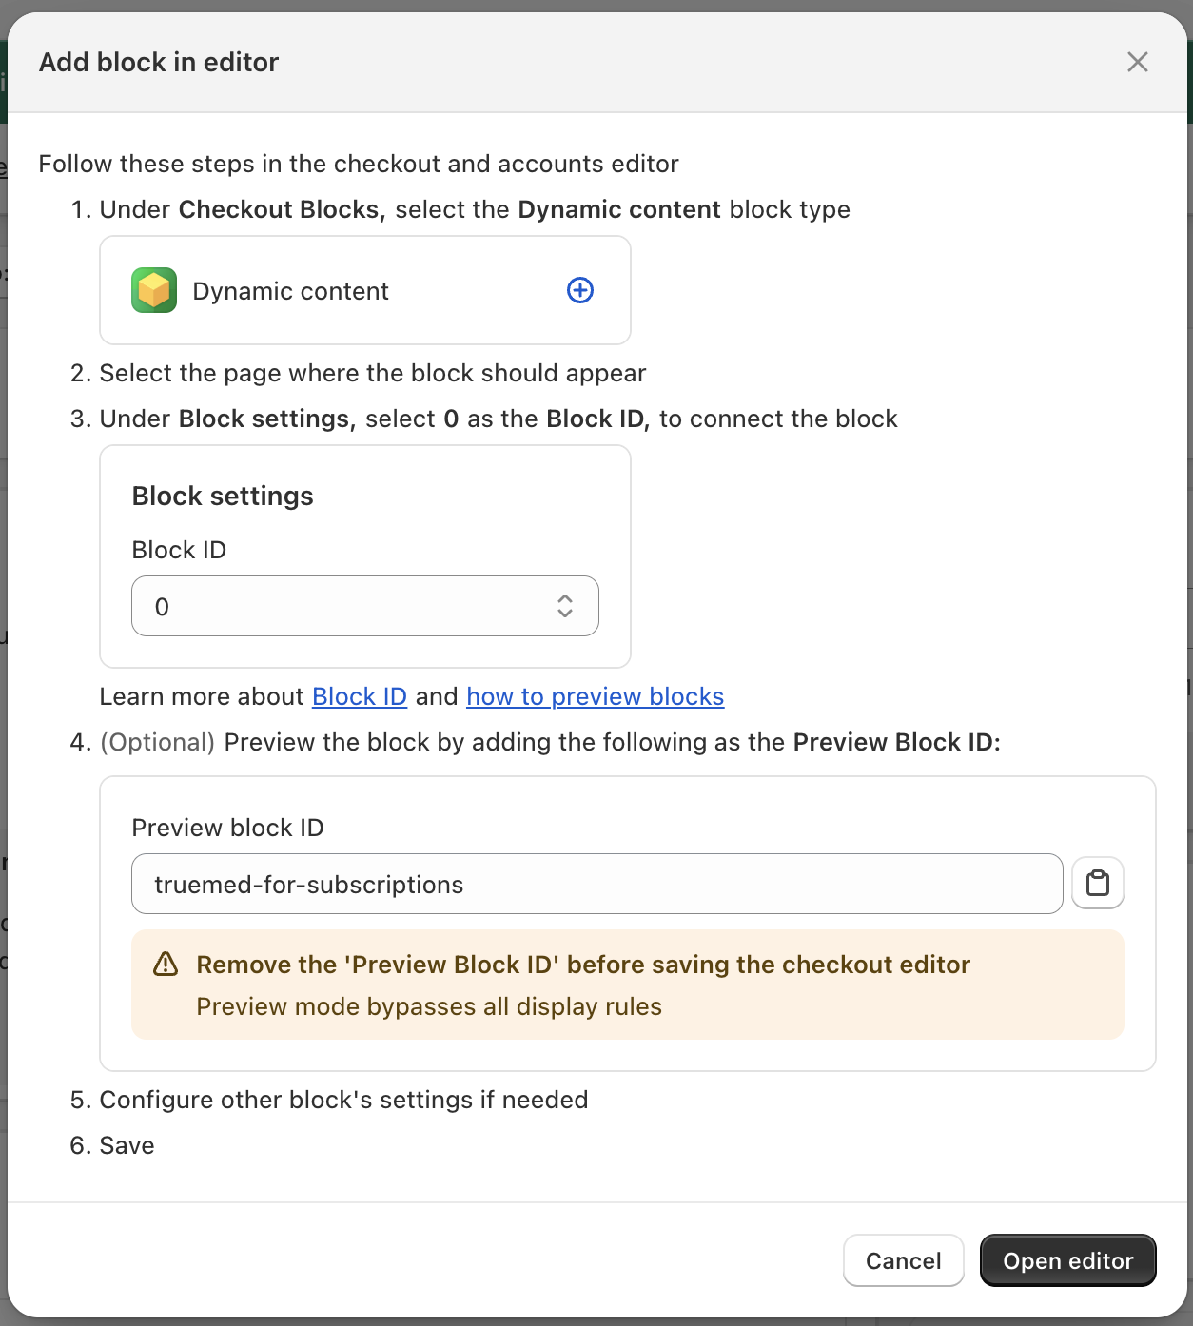The image size is (1193, 1326).
Task: Click the down chevron on Block ID selector
Action: tap(564, 614)
